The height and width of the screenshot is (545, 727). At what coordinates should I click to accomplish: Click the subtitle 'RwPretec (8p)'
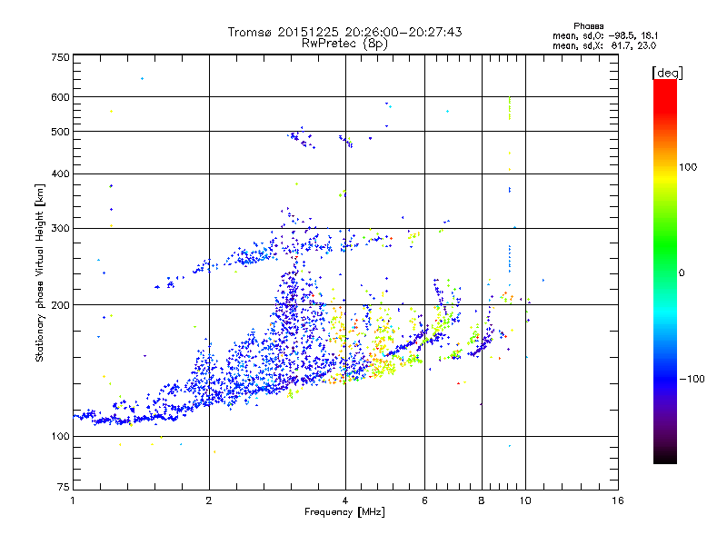click(x=344, y=44)
